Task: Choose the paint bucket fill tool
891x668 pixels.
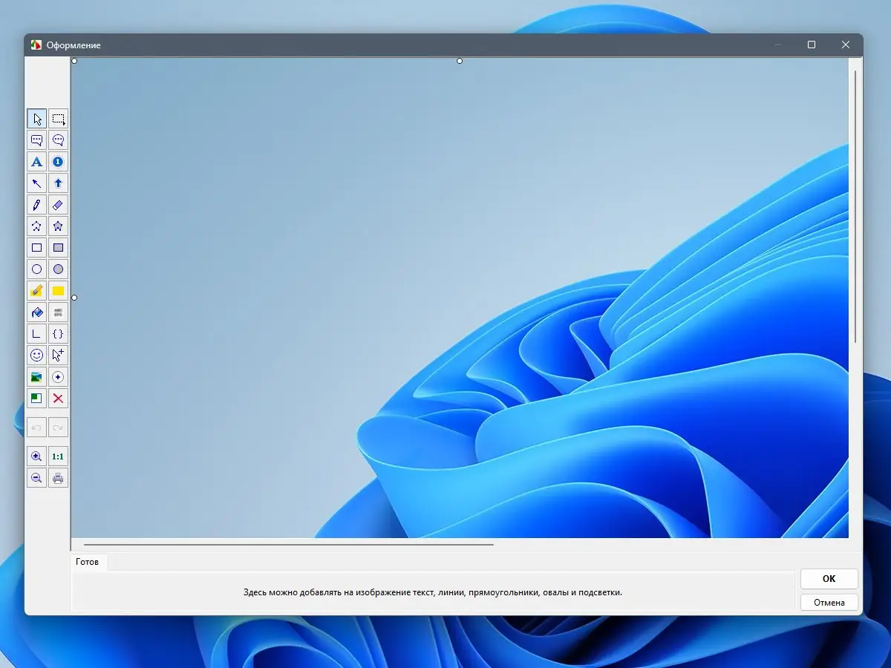Action: coord(36,312)
